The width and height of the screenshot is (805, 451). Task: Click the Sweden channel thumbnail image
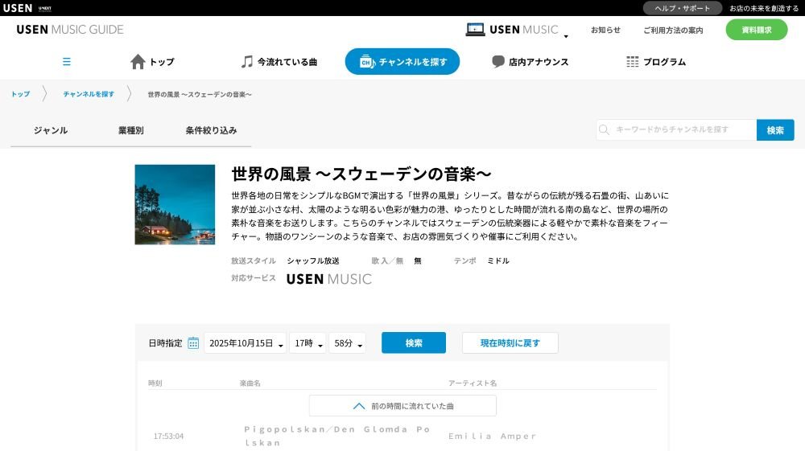coord(175,204)
